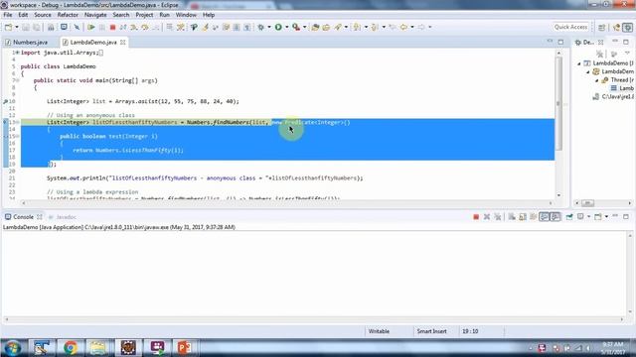Click the Resume debug button

91,27
